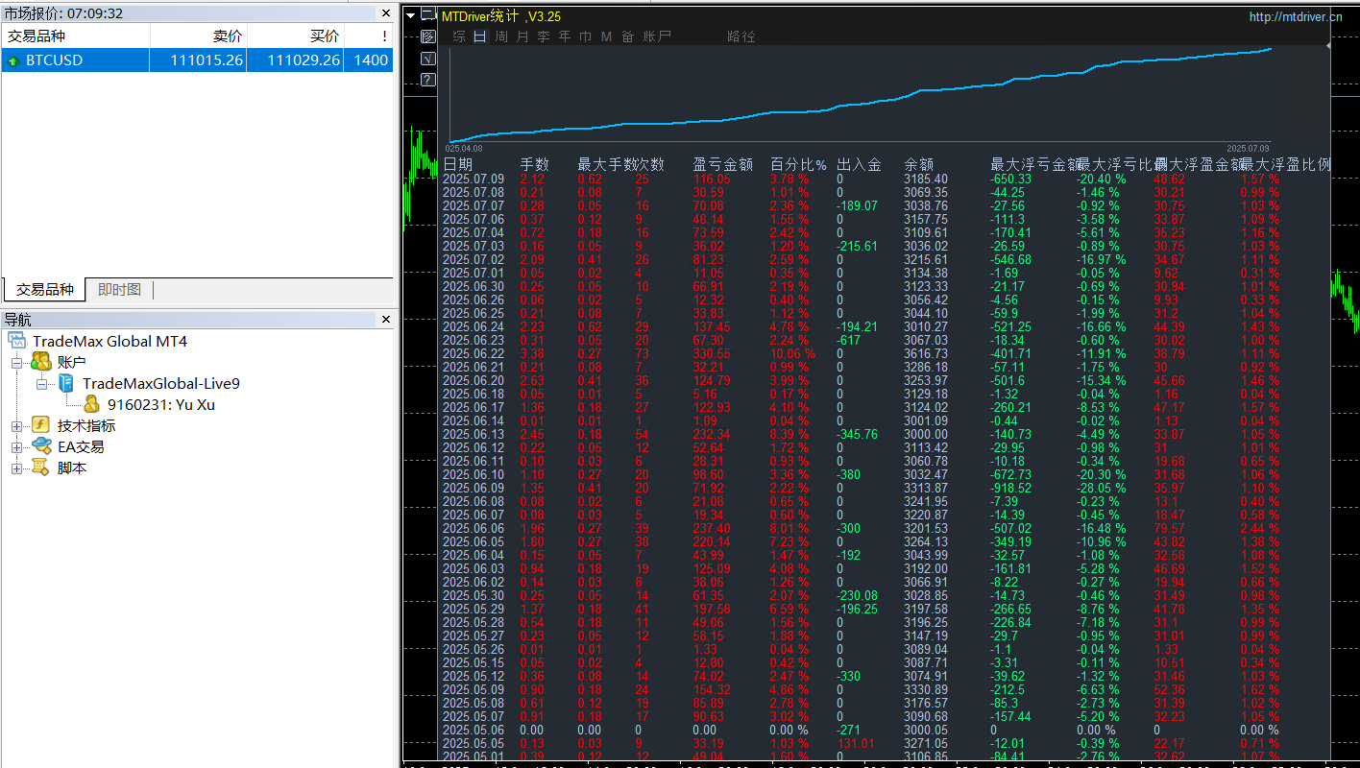Open the http://mtdriver.cn link
The image size is (1360, 768).
1295,16
